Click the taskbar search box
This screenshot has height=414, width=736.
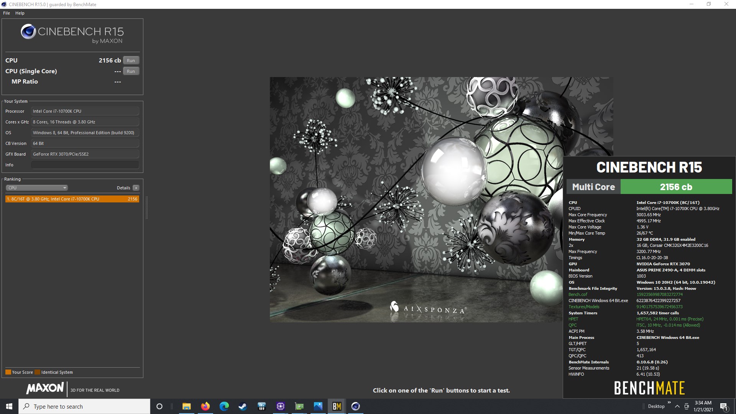pos(84,406)
